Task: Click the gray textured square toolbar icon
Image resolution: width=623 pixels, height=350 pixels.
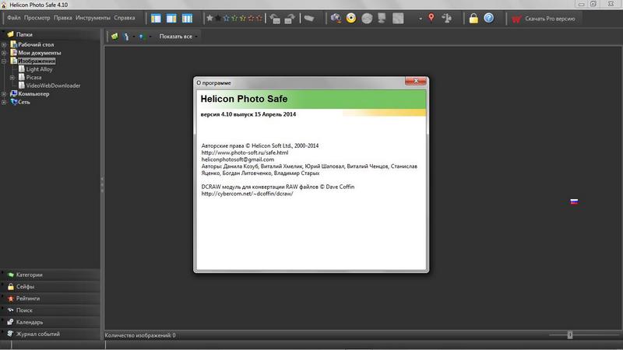Action: click(398, 18)
